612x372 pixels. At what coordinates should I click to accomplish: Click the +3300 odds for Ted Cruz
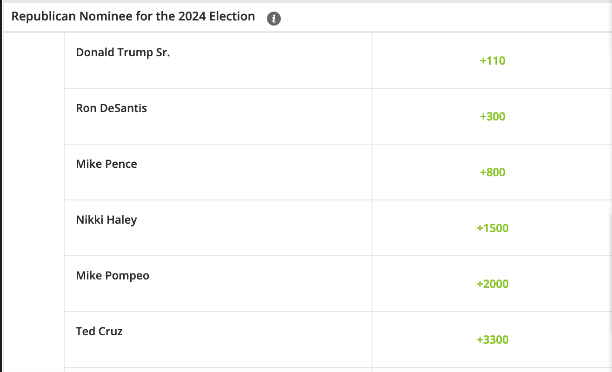click(492, 339)
